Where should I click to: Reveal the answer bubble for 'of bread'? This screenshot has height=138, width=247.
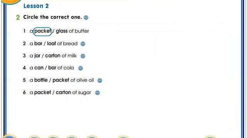point(83,44)
